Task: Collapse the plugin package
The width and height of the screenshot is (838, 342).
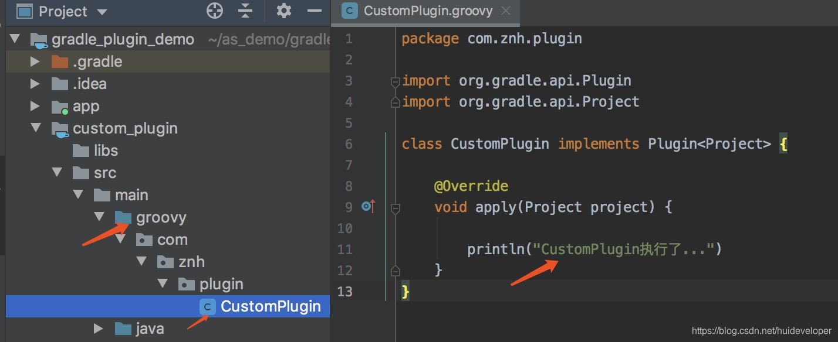Action: click(x=163, y=283)
